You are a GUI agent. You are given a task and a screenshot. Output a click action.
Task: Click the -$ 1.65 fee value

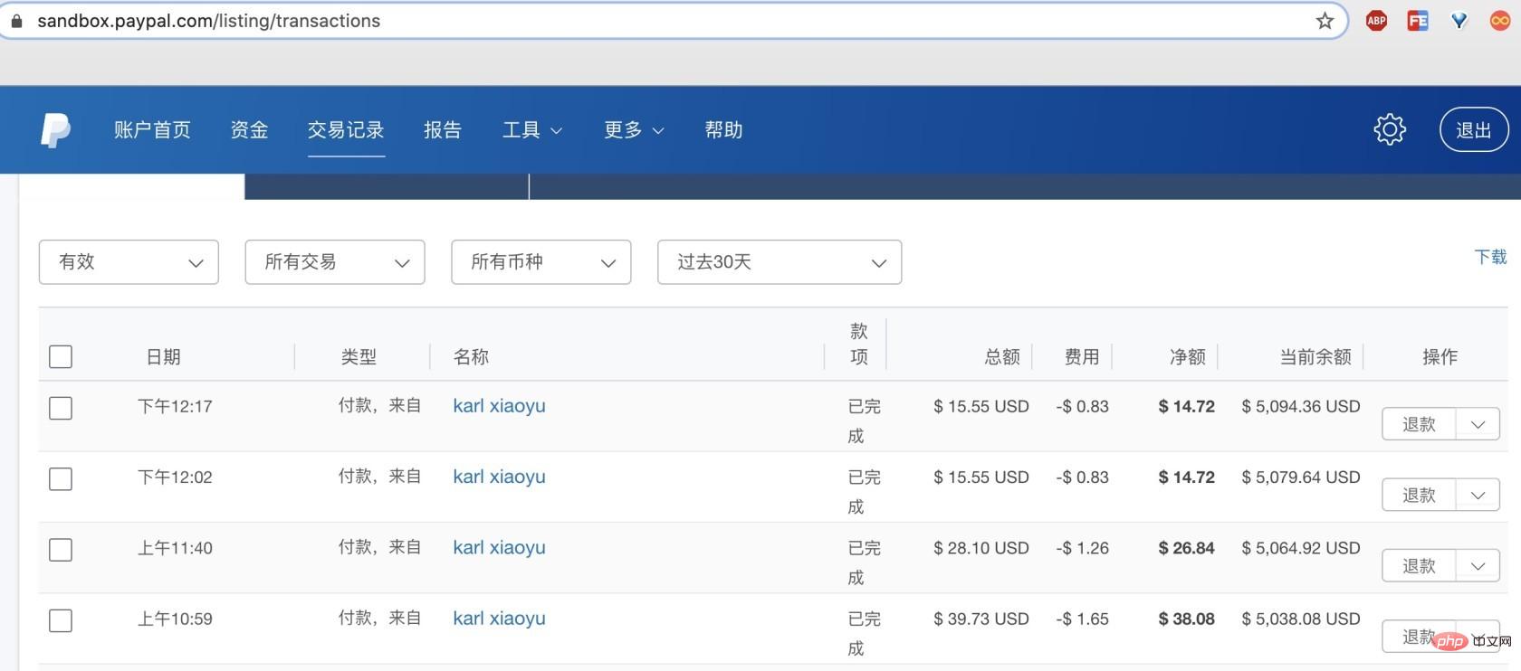tap(1082, 619)
